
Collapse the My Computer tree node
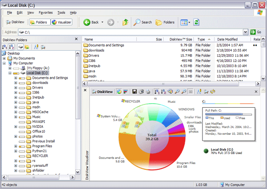point(4,63)
